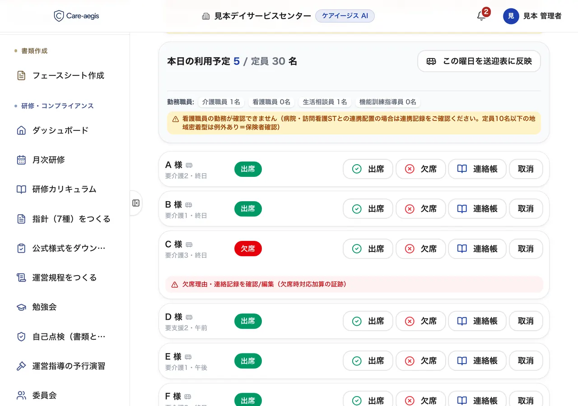Screen dimensions: 578x406
Task: Mark A 様 as 出席
Action: click(x=368, y=169)
